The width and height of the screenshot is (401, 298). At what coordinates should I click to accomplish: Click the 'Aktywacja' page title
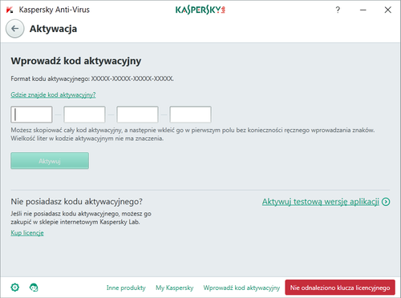point(53,29)
